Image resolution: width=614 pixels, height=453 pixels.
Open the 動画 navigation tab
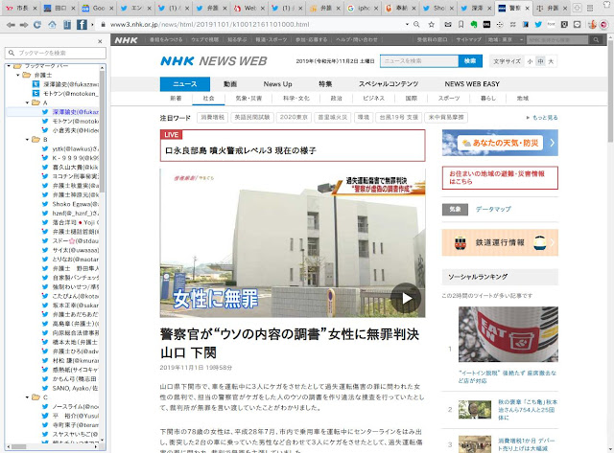[230, 84]
